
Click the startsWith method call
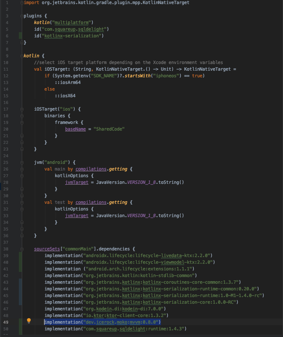(138, 76)
